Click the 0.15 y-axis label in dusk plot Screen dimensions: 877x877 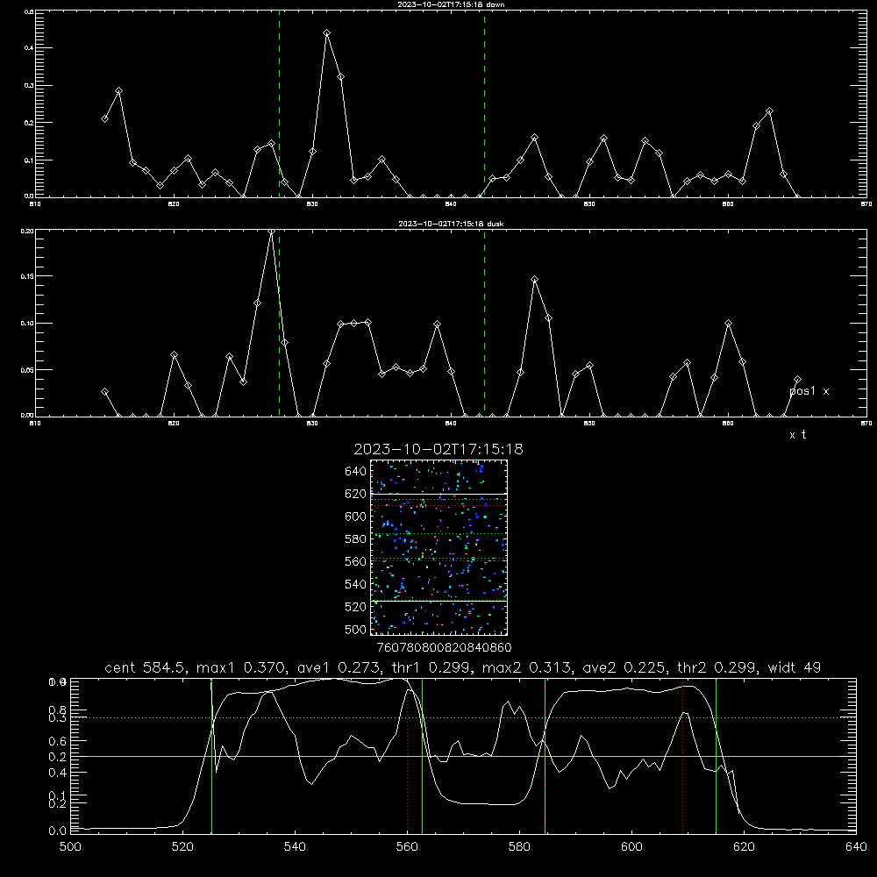pos(27,276)
